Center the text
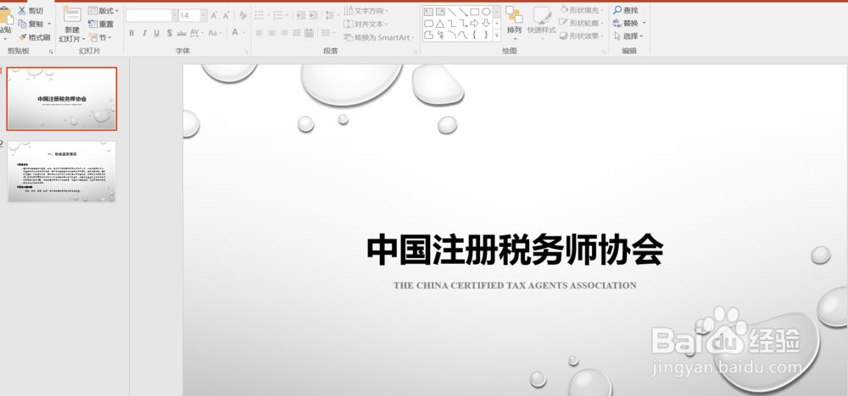The height and width of the screenshot is (396, 848). click(x=272, y=33)
